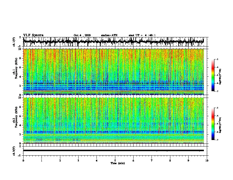Image resolution: width=233 pixels, height=180 pixels.
Task: Click the "Time (min)" axis label
Action: (x=118, y=163)
